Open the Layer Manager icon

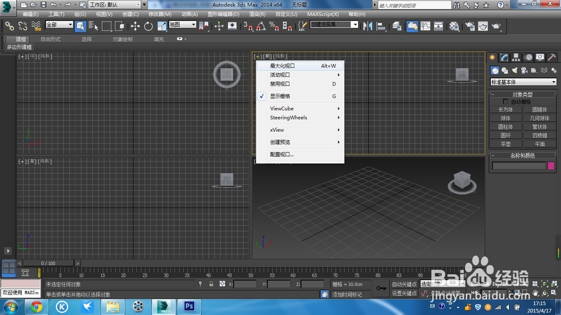(x=397, y=26)
